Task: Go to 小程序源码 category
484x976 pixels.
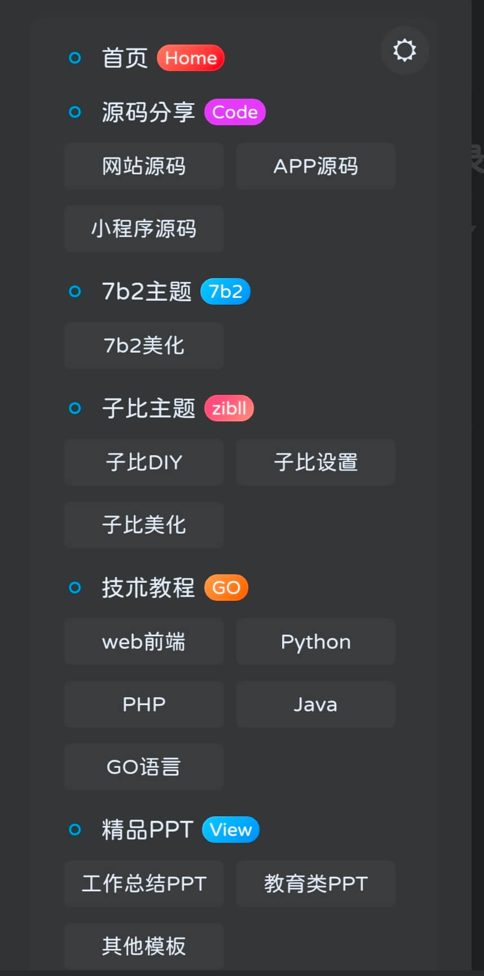Action: point(144,229)
